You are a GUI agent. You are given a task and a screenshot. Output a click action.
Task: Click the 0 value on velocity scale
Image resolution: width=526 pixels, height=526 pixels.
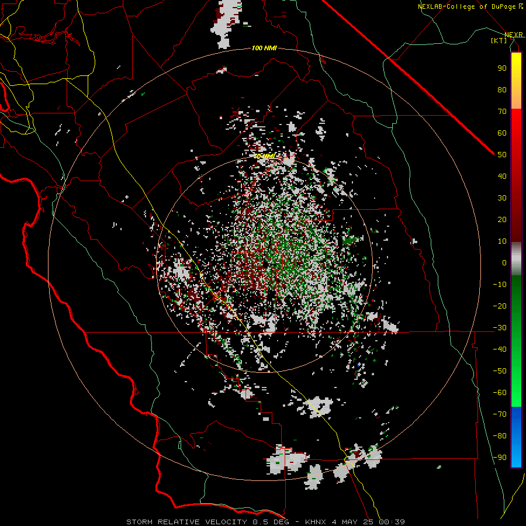(x=504, y=263)
